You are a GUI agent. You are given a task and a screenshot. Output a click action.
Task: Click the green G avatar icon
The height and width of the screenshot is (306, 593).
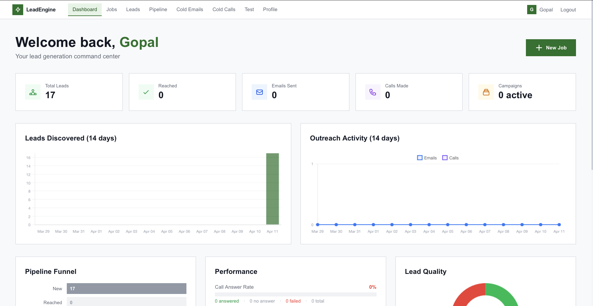(x=531, y=10)
